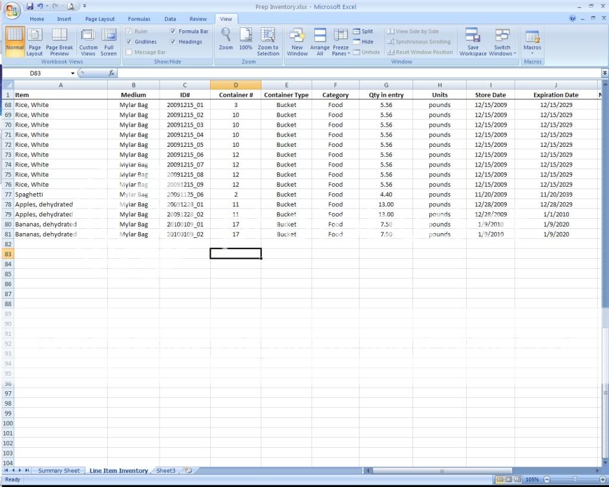Open Freeze Panes dropdown

(x=341, y=42)
